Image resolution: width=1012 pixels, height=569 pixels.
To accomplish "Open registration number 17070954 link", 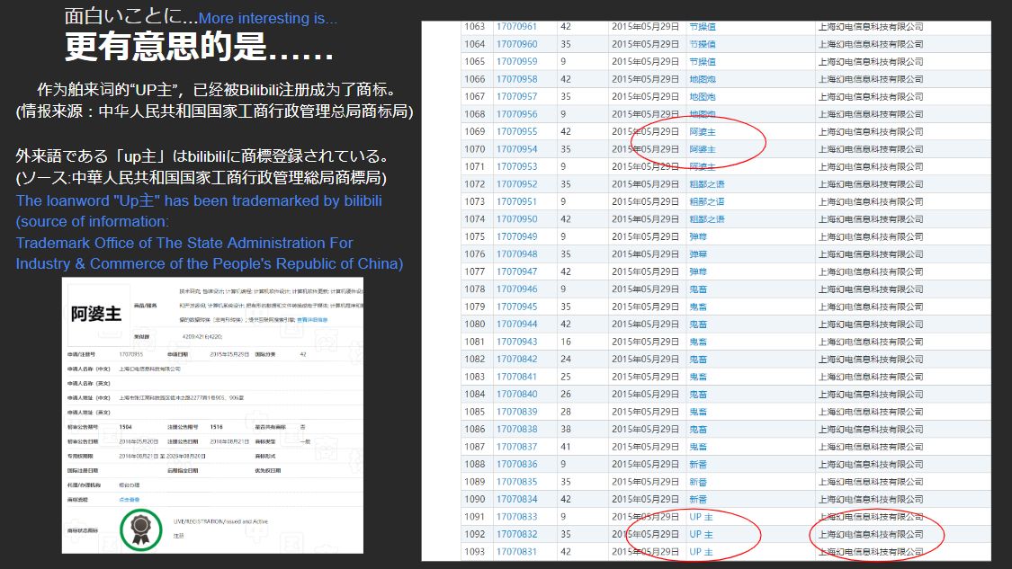I will [516, 149].
